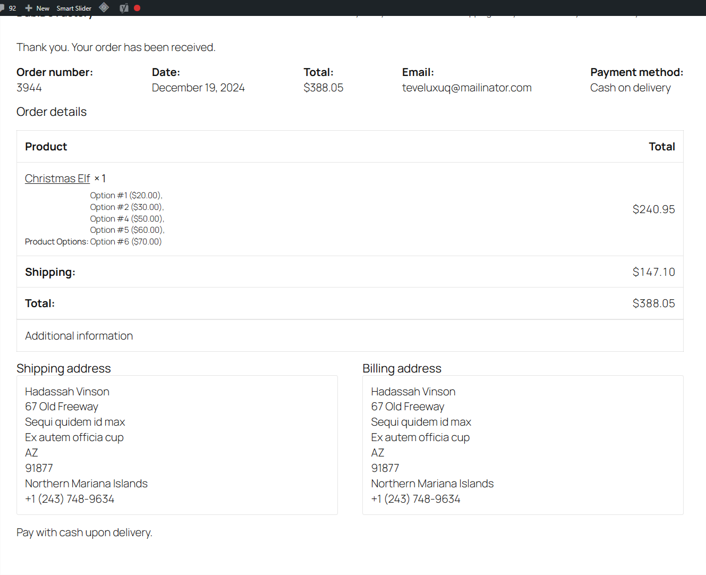
Task: Click Option #4 ($50.00) text
Action: [127, 219]
